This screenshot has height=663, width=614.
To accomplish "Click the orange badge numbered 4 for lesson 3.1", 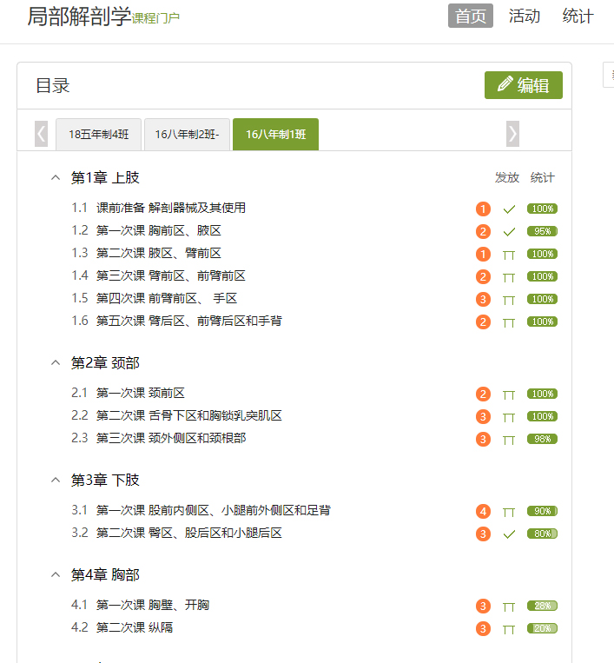I will (484, 512).
